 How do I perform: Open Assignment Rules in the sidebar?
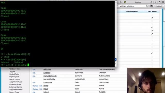(x=15, y=82)
